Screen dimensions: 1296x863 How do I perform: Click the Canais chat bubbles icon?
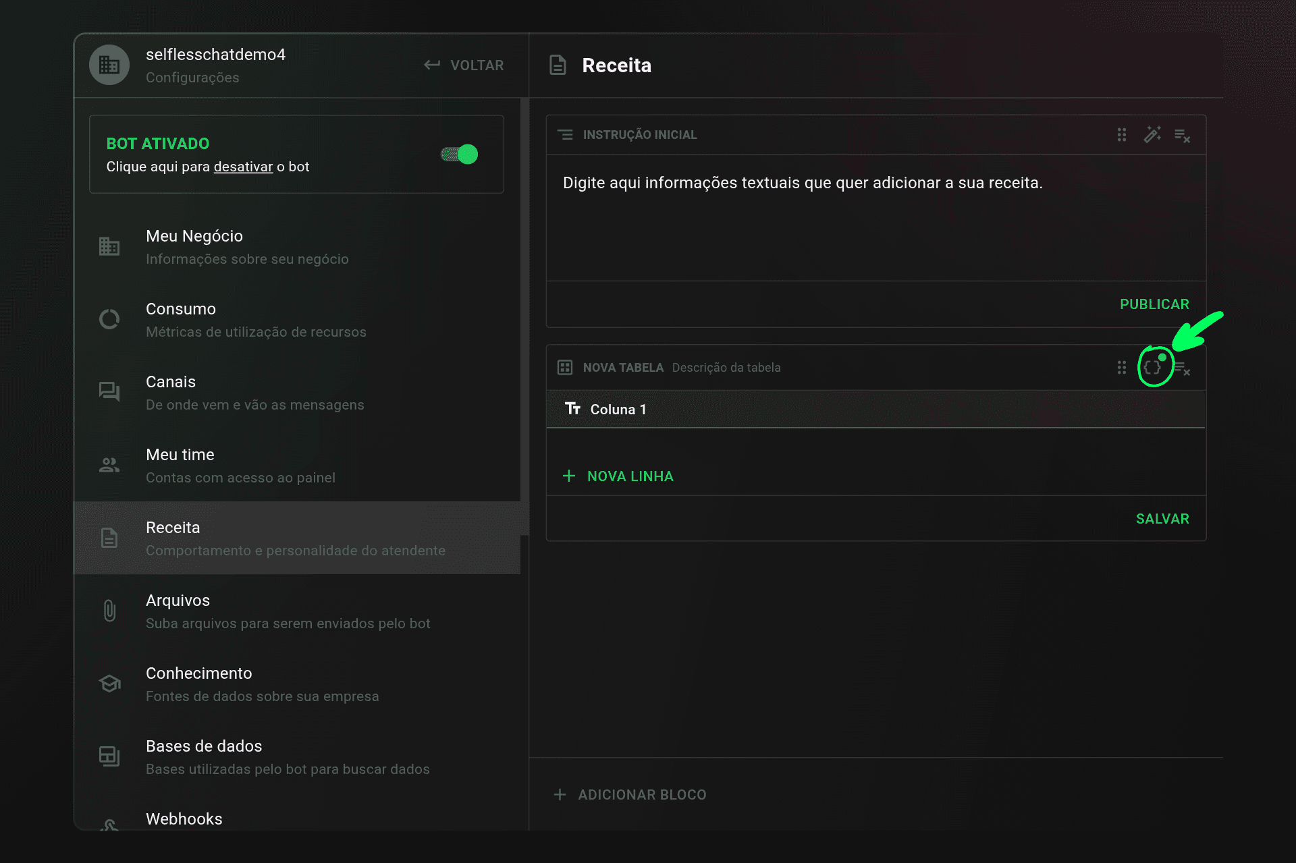[109, 392]
